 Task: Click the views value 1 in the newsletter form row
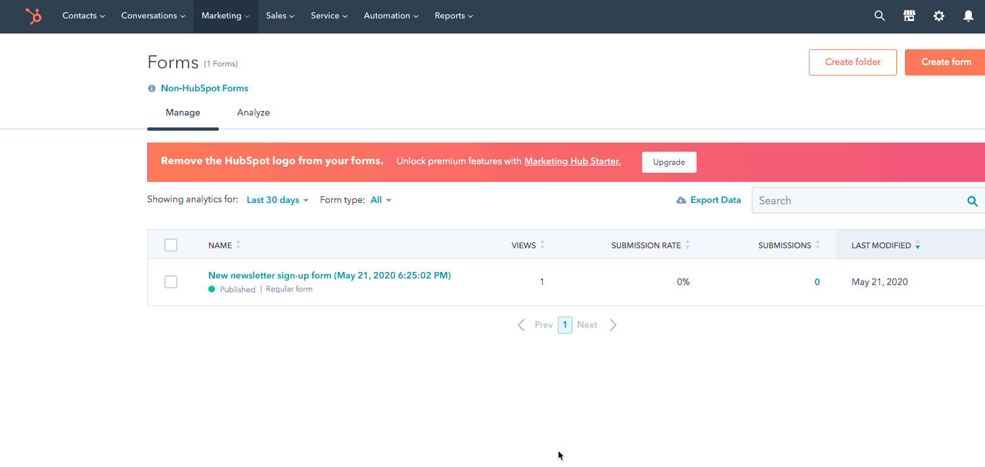point(542,282)
